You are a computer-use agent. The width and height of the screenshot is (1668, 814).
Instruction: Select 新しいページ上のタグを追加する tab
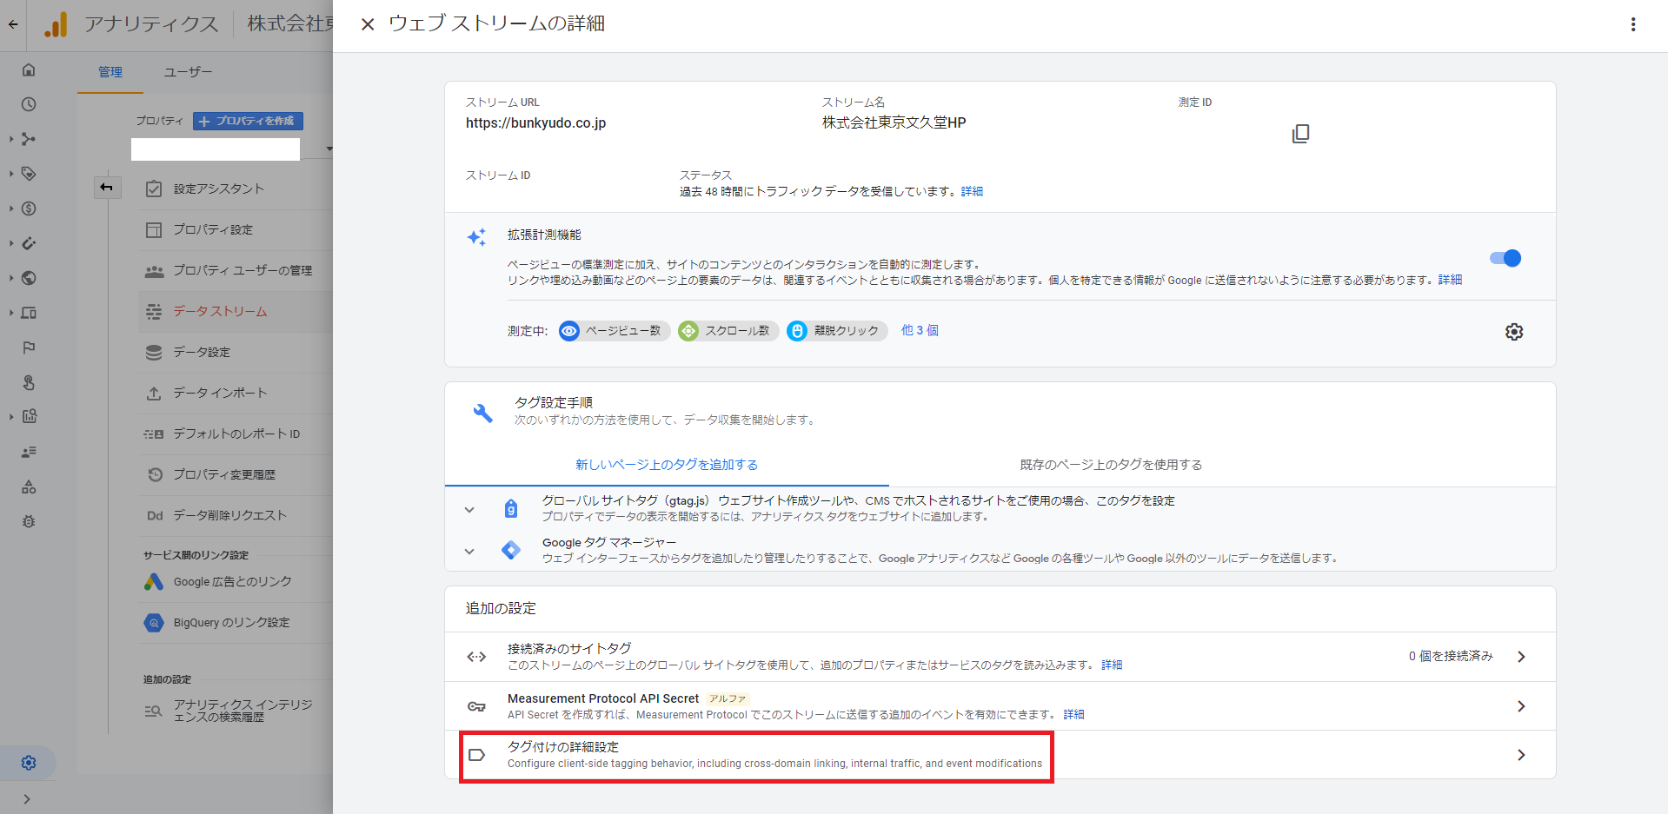[666, 465]
